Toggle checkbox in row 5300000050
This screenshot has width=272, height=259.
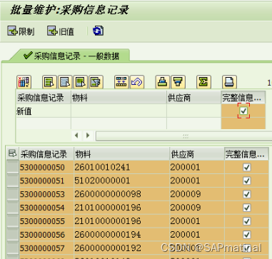[x=247, y=167]
